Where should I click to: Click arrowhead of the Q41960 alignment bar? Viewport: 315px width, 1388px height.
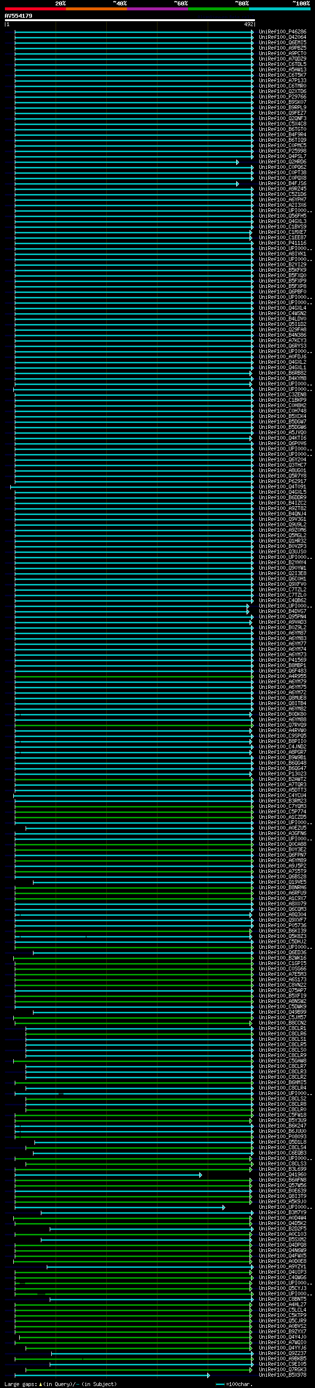pyautogui.click(x=200, y=1175)
